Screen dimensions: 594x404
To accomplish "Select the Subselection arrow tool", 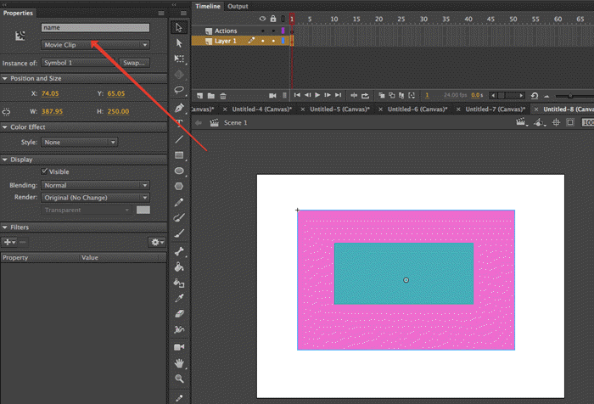I will click(179, 42).
